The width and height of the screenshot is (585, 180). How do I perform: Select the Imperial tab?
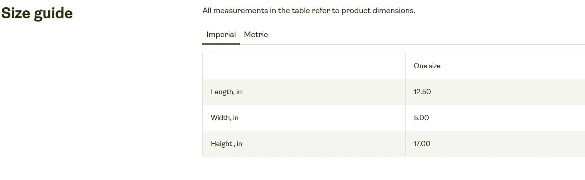[221, 34]
